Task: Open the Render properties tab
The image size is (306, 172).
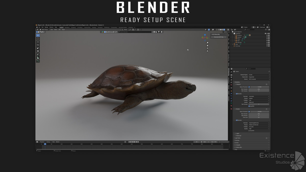Action: point(231,75)
